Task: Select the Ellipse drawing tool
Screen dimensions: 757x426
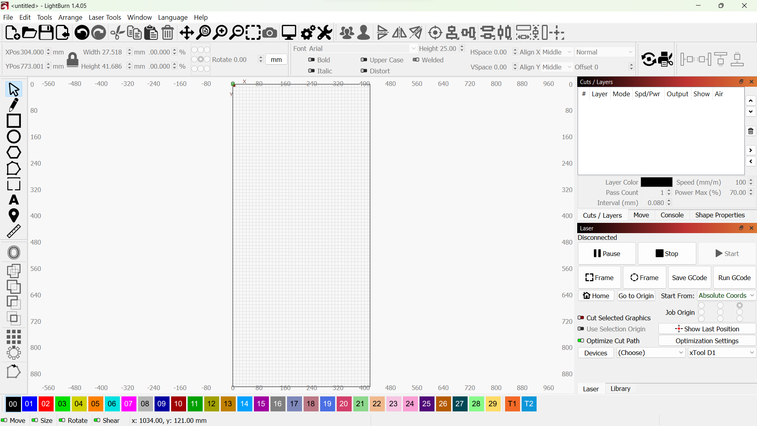Action: 13,136
